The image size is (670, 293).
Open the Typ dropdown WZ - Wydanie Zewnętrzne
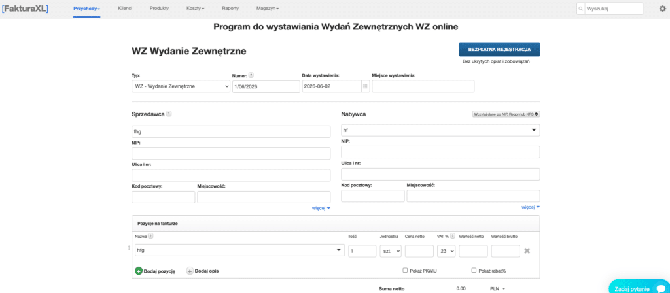tap(181, 86)
